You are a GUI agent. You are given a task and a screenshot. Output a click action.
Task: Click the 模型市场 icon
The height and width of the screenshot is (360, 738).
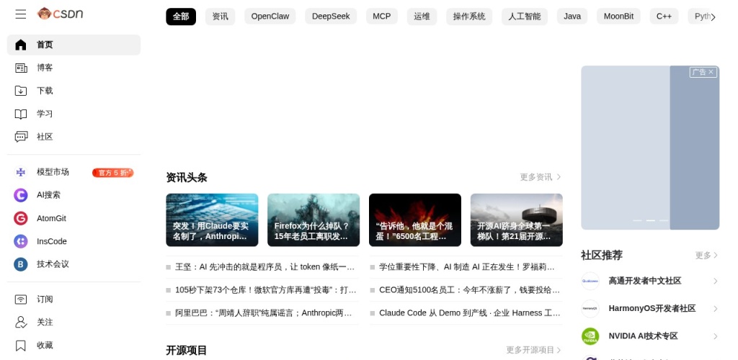pos(21,172)
